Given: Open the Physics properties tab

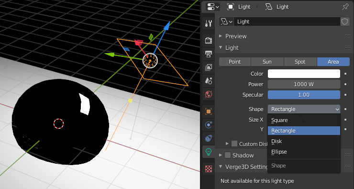Looking at the screenshot, I should tap(209, 125).
